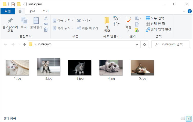Create a new folder (새 폴더)
The width and height of the screenshot is (193, 122).
point(107,25)
